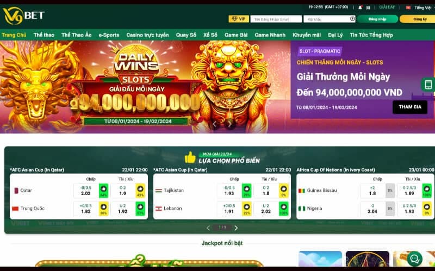Click the mobile phone app icon
This screenshot has height=271, width=435.
pos(428,85)
